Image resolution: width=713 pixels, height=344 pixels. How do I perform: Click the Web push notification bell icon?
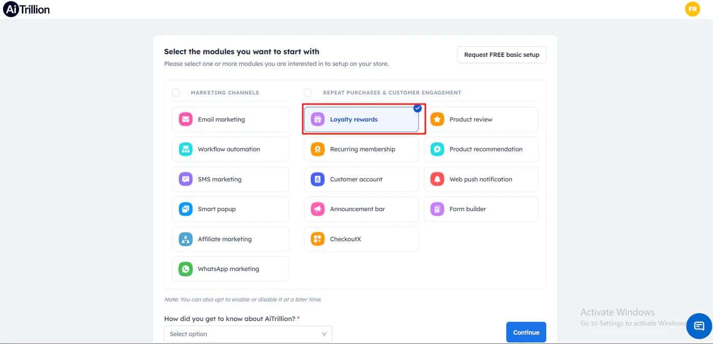click(437, 179)
